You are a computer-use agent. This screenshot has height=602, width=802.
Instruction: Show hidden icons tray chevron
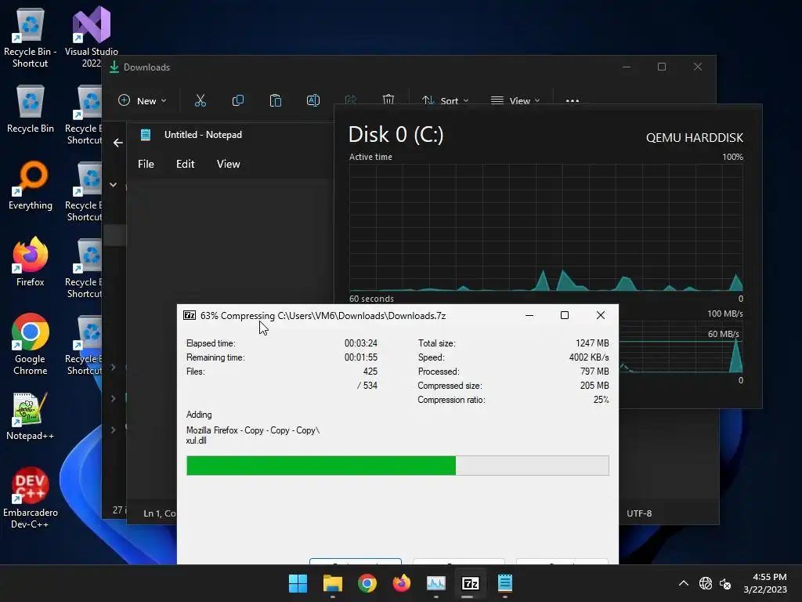(x=683, y=583)
